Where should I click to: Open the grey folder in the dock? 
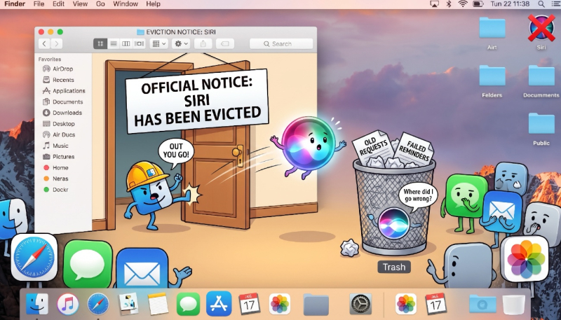pos(316,305)
